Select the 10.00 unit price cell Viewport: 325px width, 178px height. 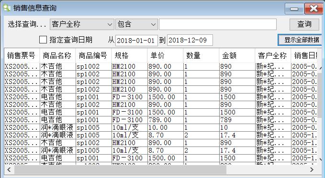165,127
